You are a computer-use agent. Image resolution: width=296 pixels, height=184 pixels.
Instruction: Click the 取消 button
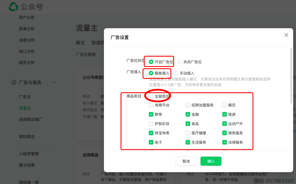pos(186,161)
